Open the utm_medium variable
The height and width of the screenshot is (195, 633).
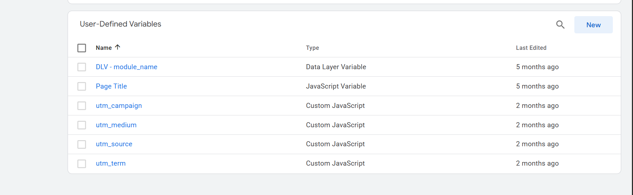[116, 125]
